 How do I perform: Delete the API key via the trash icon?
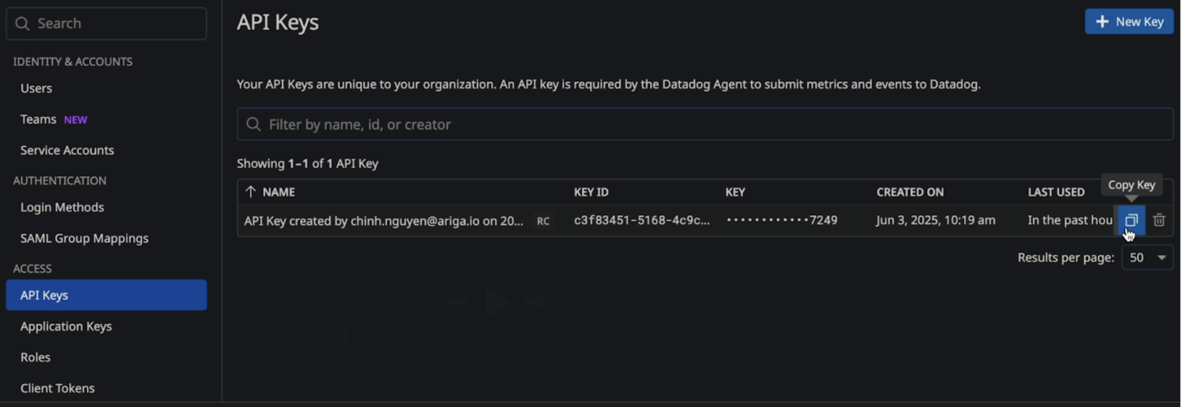1160,220
